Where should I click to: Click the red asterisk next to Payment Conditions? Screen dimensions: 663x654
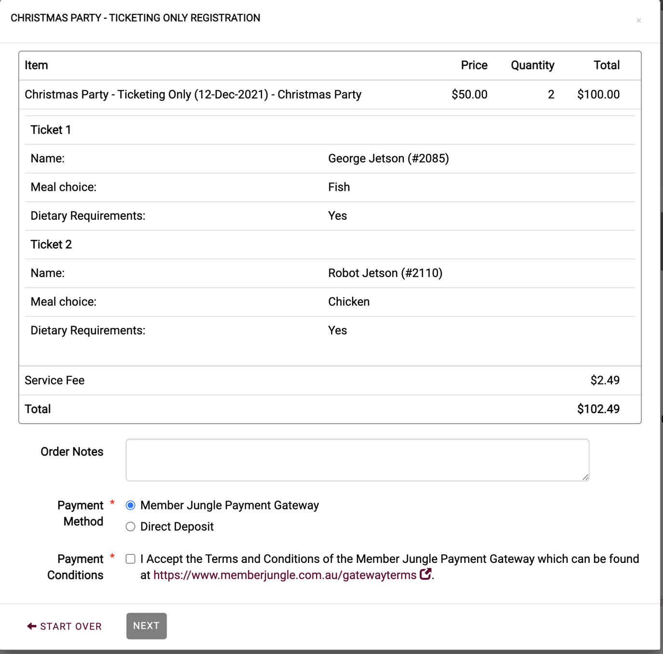click(112, 556)
